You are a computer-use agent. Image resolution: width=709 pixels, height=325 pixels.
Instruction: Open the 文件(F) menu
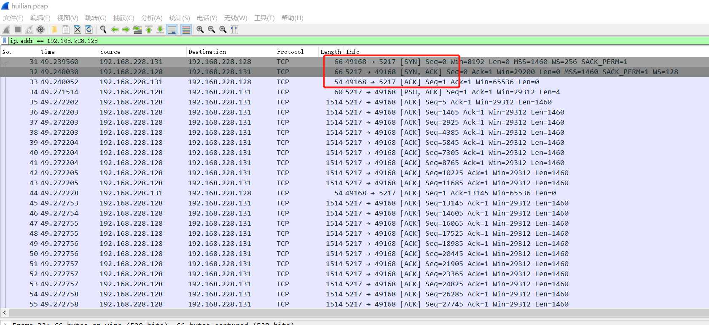13,18
